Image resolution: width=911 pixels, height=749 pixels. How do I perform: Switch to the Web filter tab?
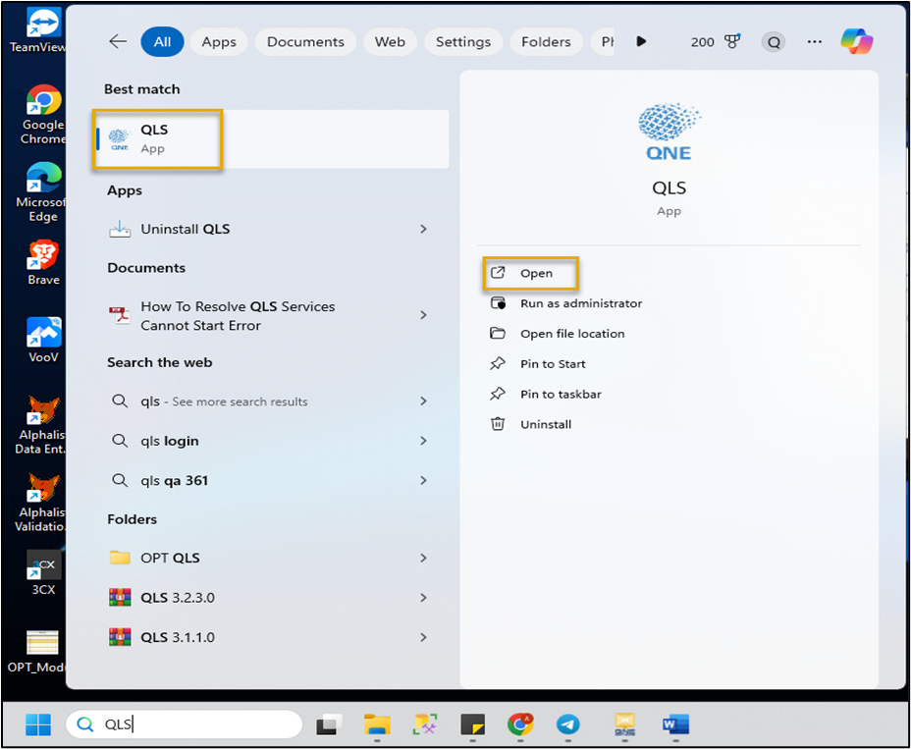coord(390,42)
